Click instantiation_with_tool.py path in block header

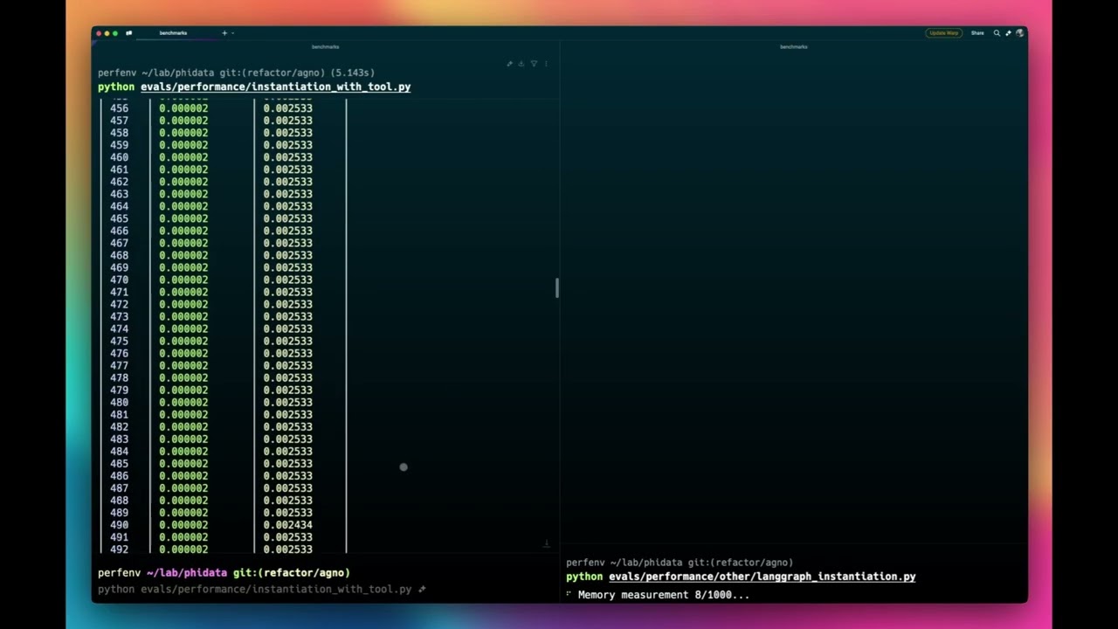276,87
